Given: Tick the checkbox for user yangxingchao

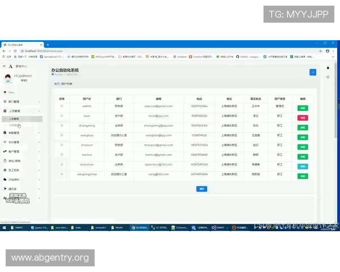Looking at the screenshot, I should pos(62,175).
